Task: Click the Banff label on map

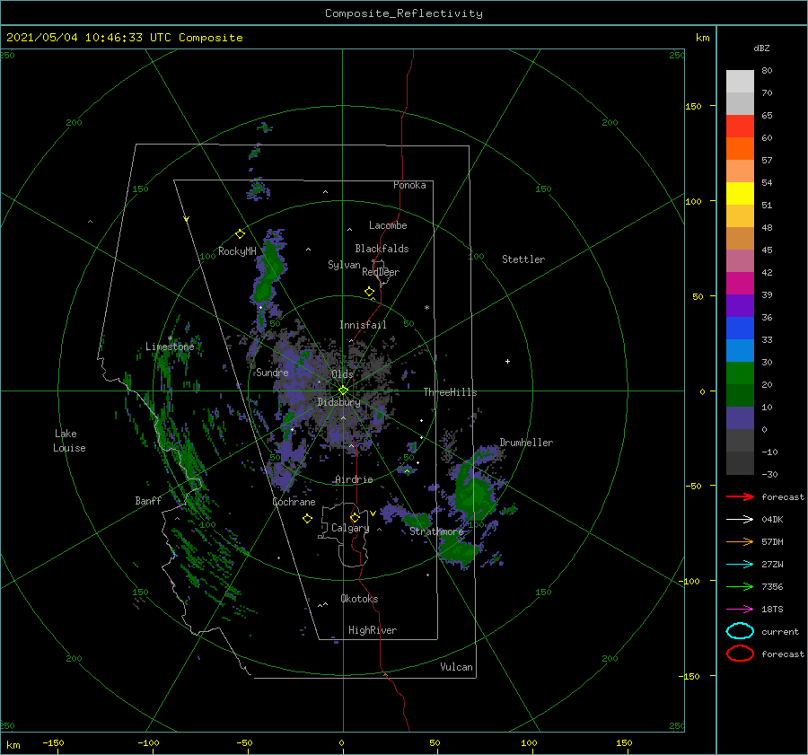Action: click(x=148, y=500)
